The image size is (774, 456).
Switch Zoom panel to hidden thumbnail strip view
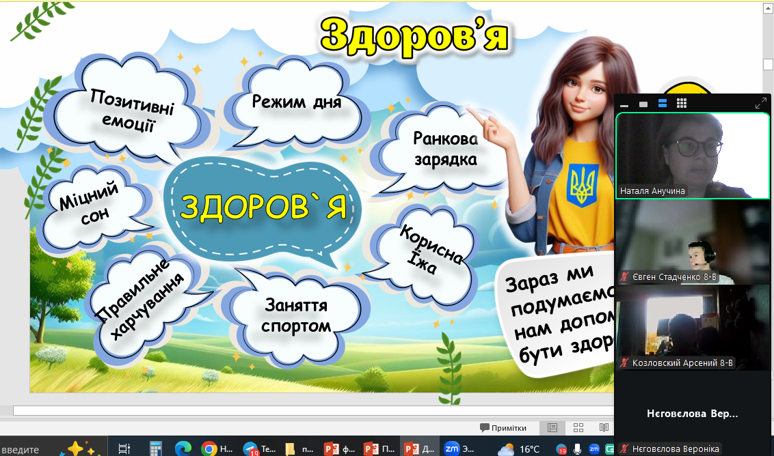624,104
